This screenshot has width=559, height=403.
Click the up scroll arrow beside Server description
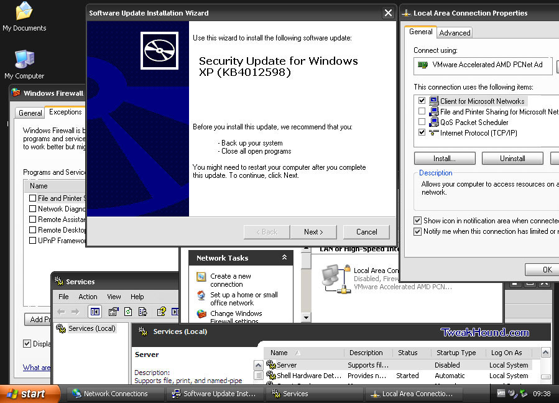(x=259, y=365)
